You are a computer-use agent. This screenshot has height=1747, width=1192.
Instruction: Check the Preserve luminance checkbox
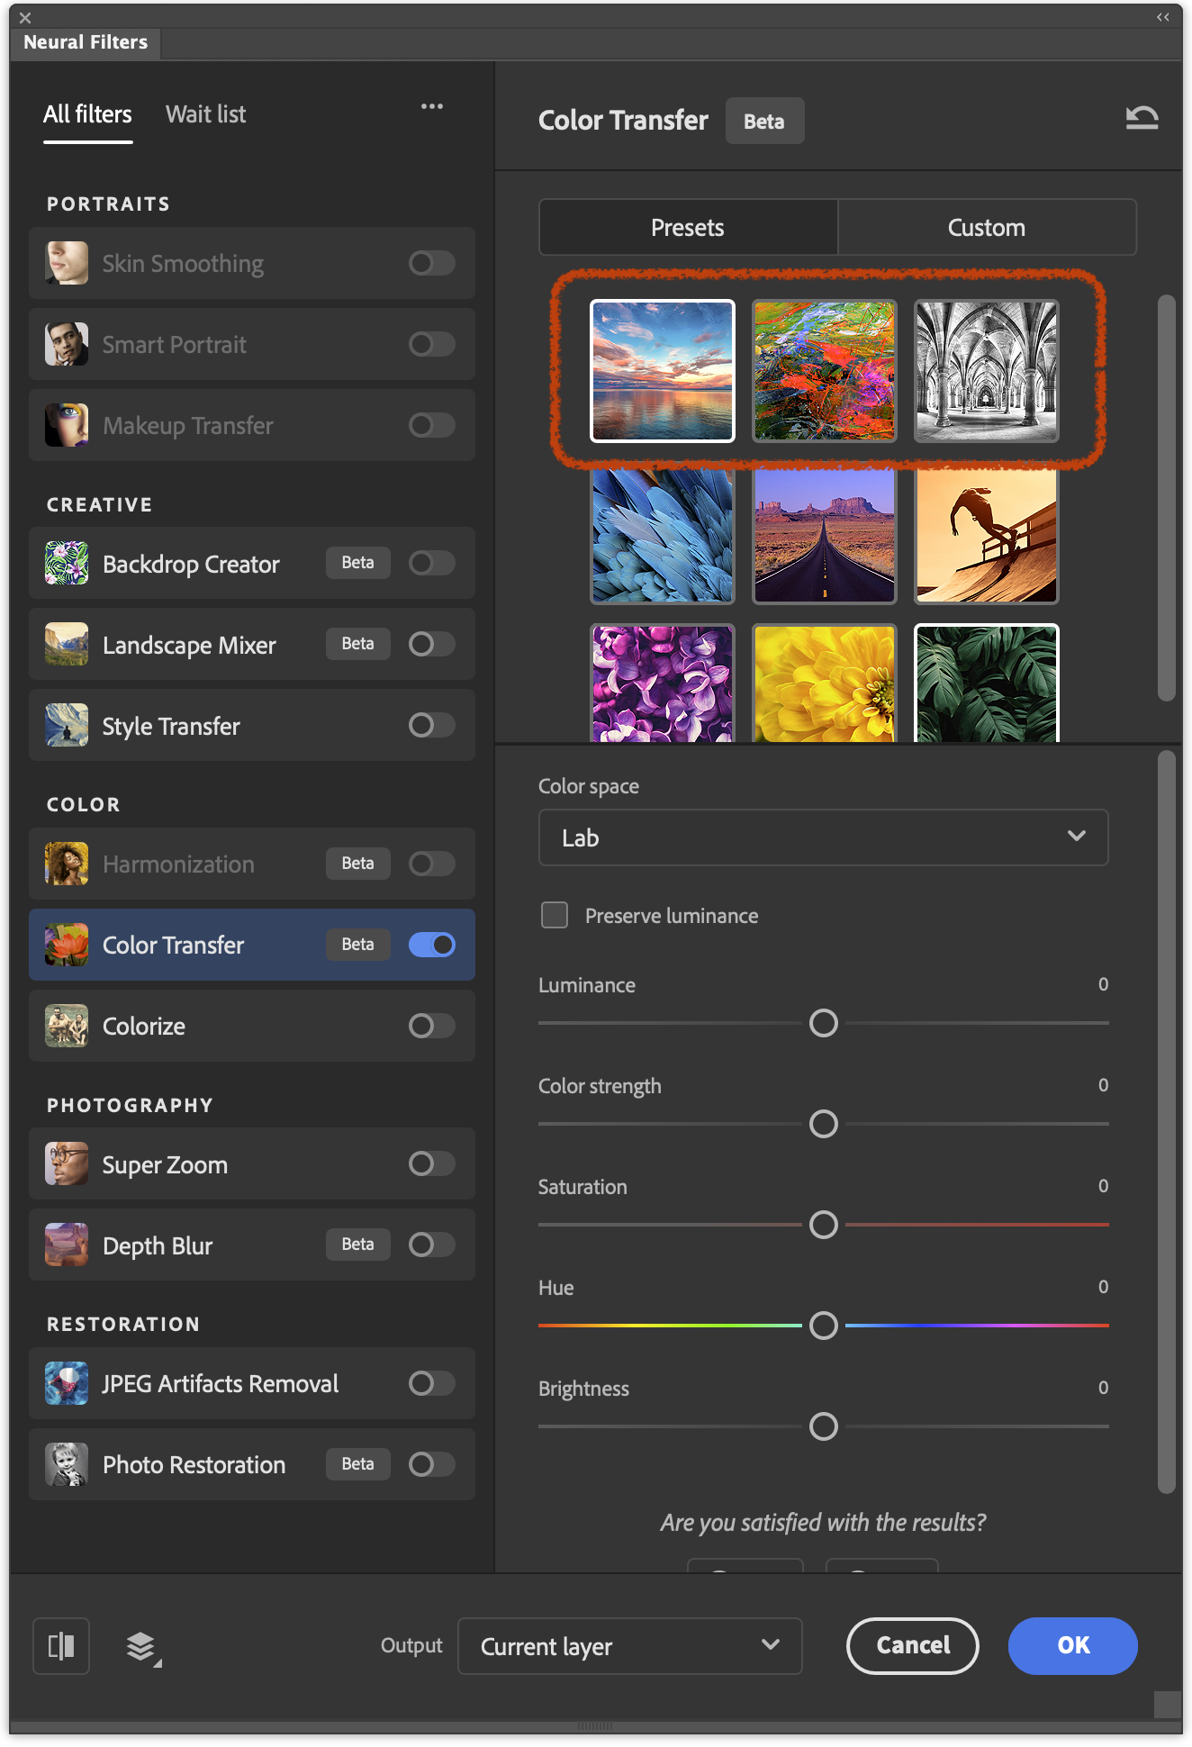[x=555, y=915]
